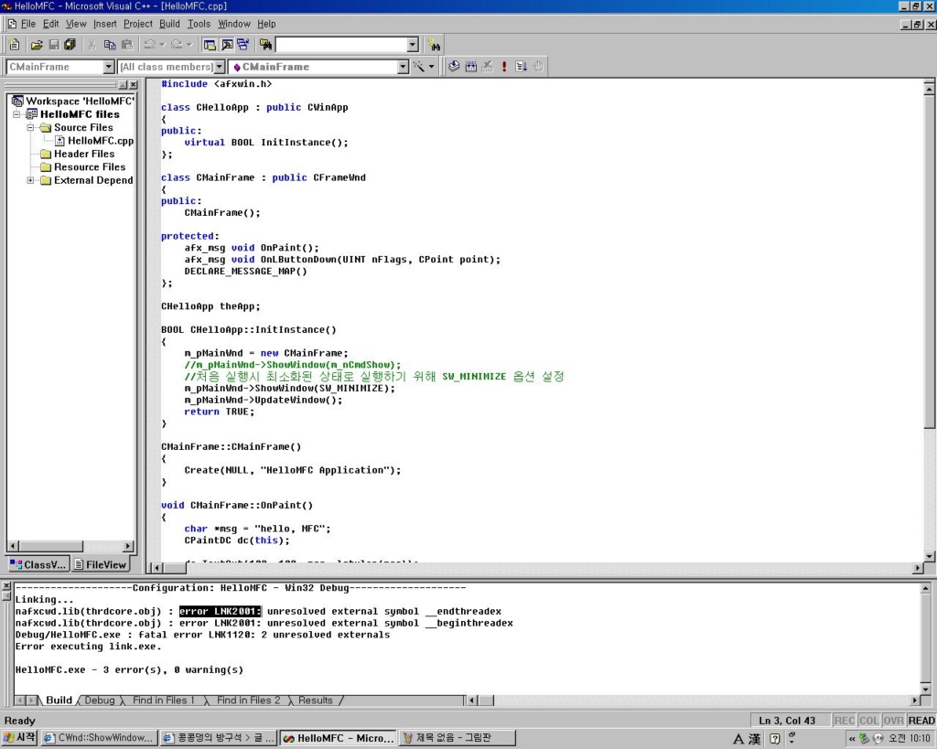Click the Save All toolbar icon
This screenshot has height=749, width=937.
(x=70, y=45)
